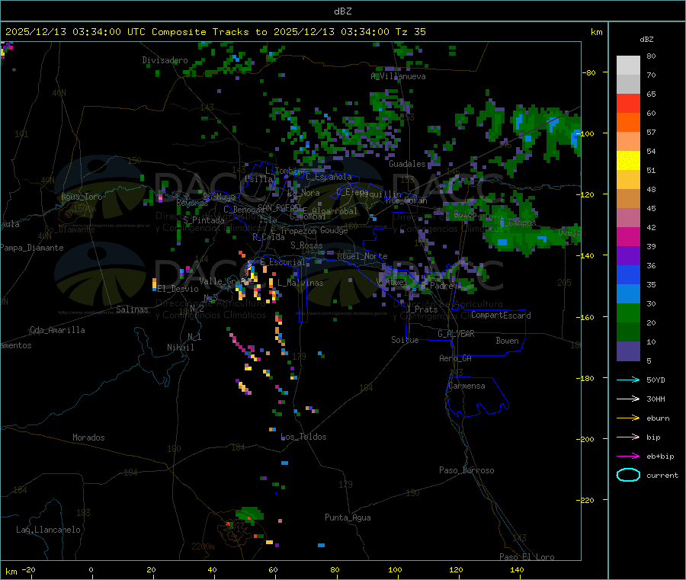Select the 20 dBZ green color swatch
The width and height of the screenshot is (686, 580).
tap(628, 332)
